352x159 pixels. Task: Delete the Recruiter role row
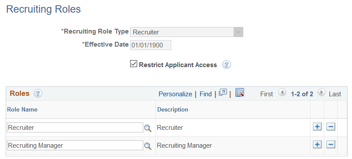point(331,127)
